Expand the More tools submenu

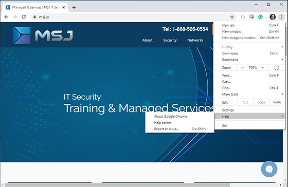[249, 94]
